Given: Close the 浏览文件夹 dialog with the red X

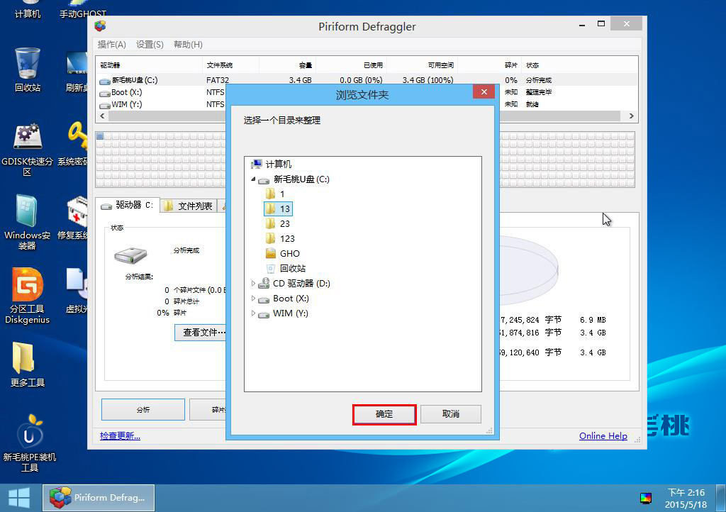Looking at the screenshot, I should coord(484,91).
